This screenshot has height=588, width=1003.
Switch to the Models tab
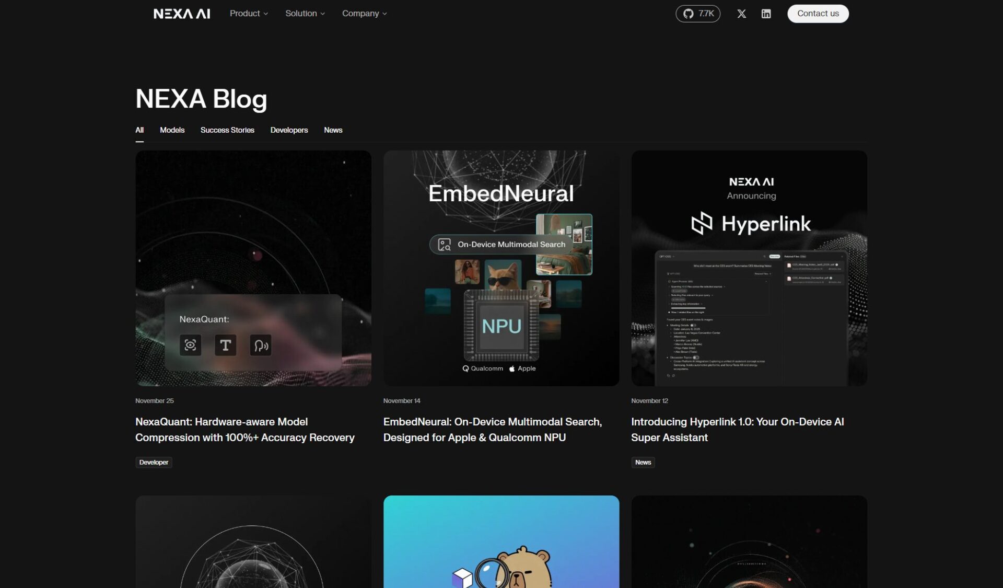click(x=172, y=130)
